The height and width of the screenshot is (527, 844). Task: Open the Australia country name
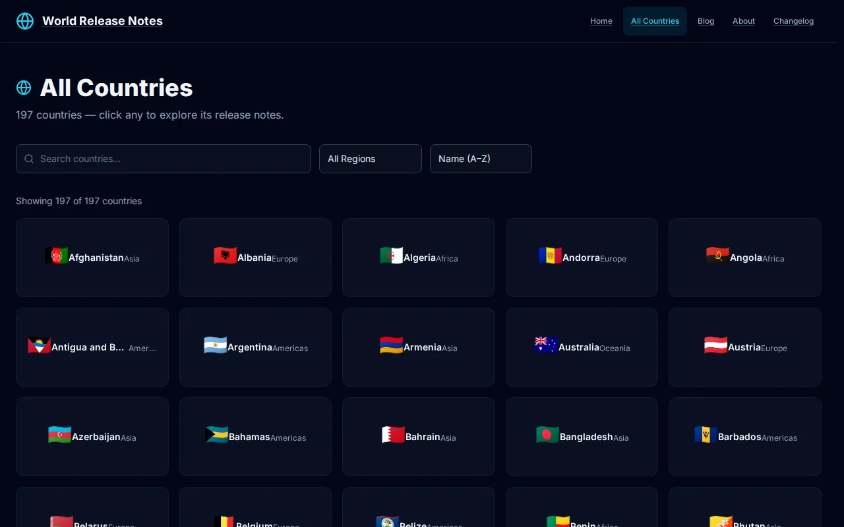tap(579, 347)
